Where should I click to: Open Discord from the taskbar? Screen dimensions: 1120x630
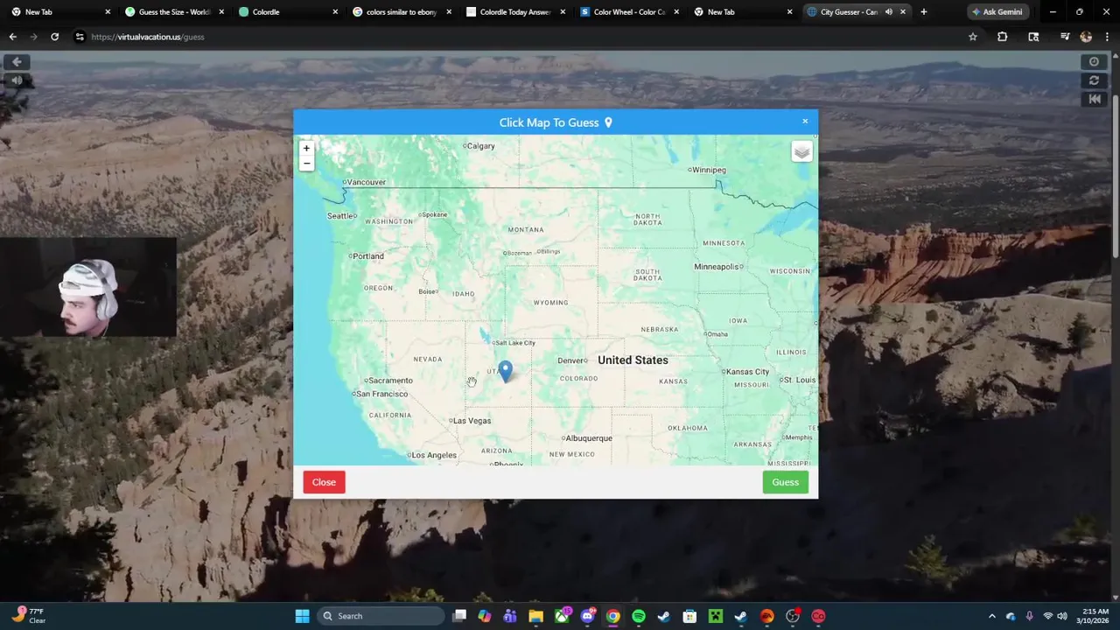click(587, 616)
